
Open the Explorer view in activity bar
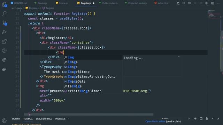pyautogui.click(x=5, y=5)
